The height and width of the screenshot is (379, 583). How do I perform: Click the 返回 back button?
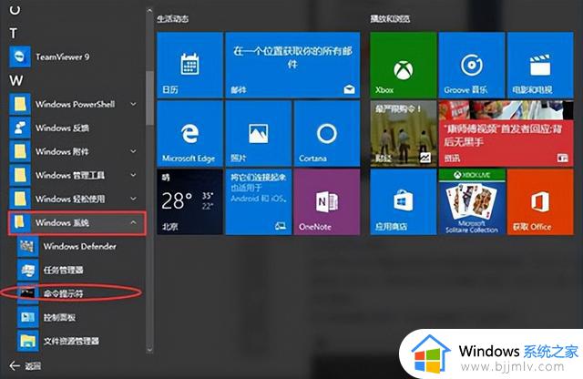pyautogui.click(x=26, y=366)
